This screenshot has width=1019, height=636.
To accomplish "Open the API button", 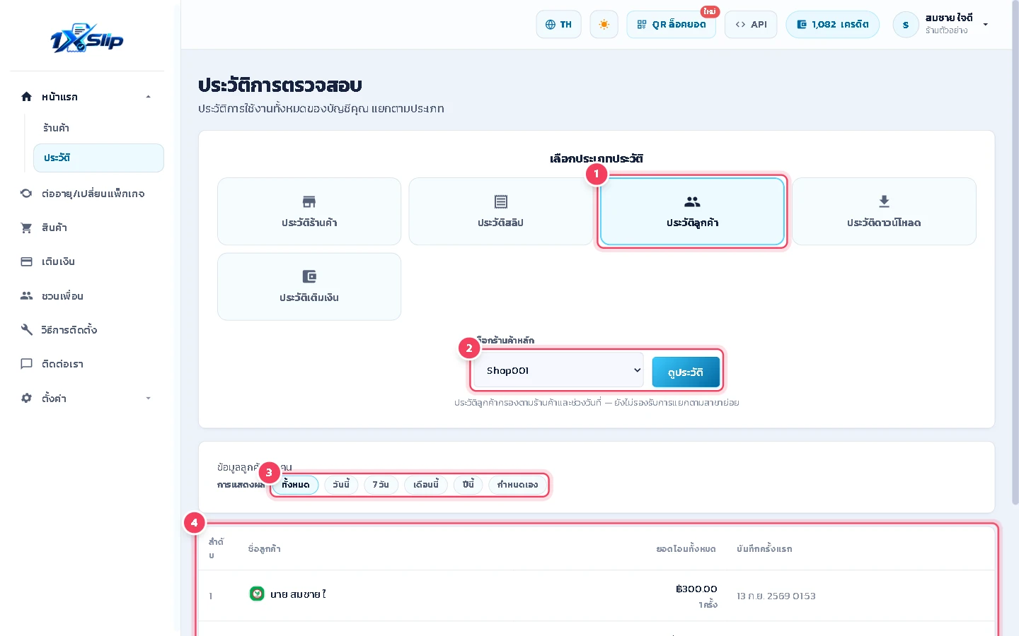I will point(752,25).
